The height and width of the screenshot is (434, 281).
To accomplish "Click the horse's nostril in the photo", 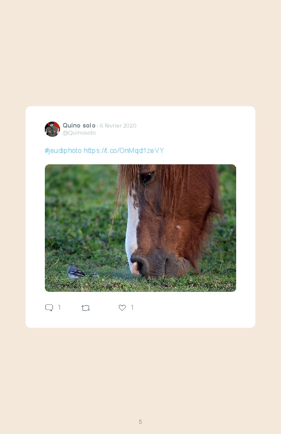I will pyautogui.click(x=138, y=265).
